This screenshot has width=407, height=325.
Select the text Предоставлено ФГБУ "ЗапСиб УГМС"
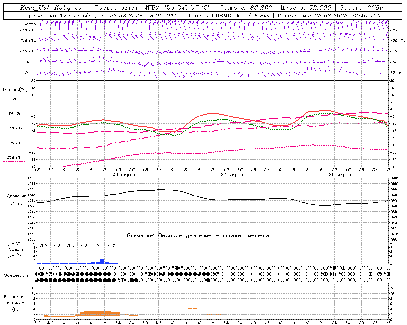pos(153,8)
